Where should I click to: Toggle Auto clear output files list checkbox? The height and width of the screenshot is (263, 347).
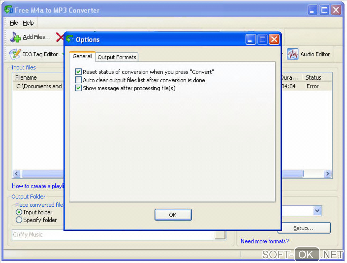tap(78, 80)
